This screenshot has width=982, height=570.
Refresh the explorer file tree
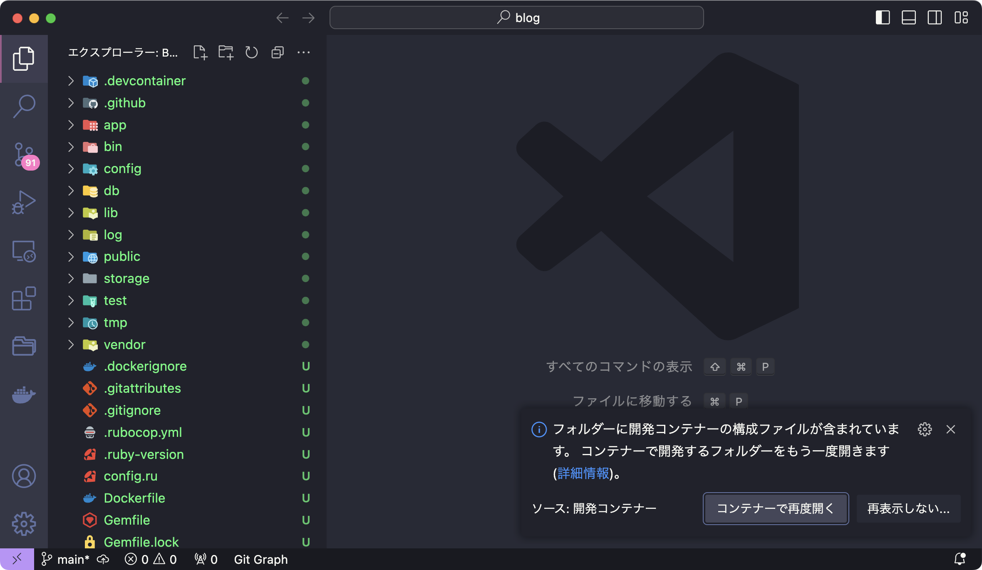coord(251,52)
